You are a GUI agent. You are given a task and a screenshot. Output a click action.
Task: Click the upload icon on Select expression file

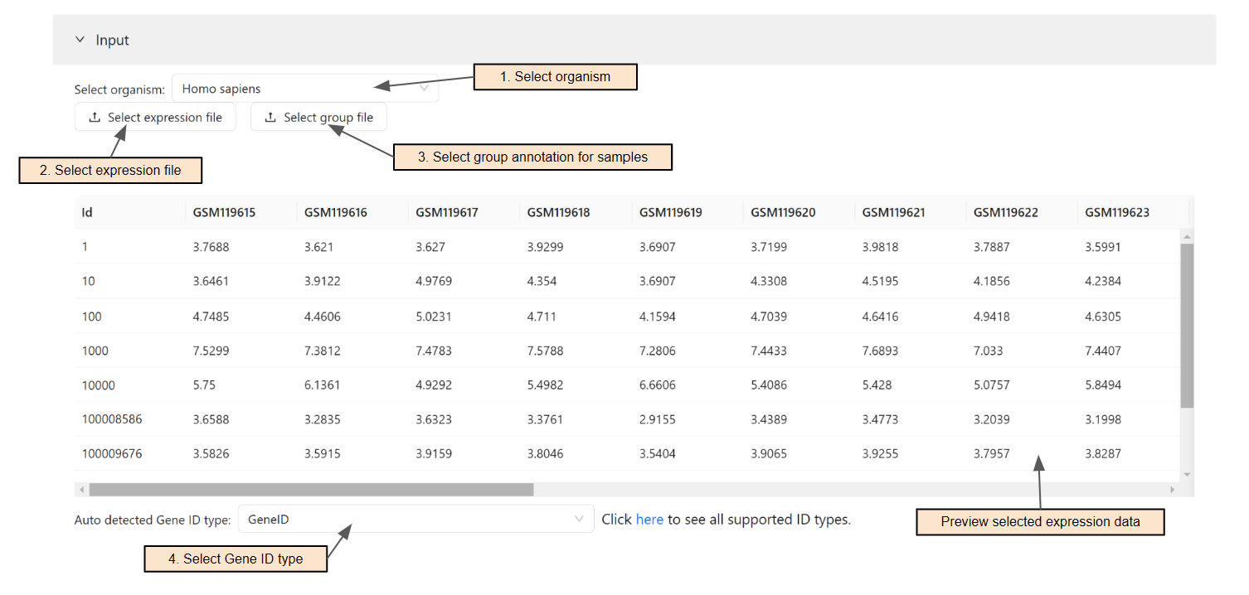[x=94, y=117]
